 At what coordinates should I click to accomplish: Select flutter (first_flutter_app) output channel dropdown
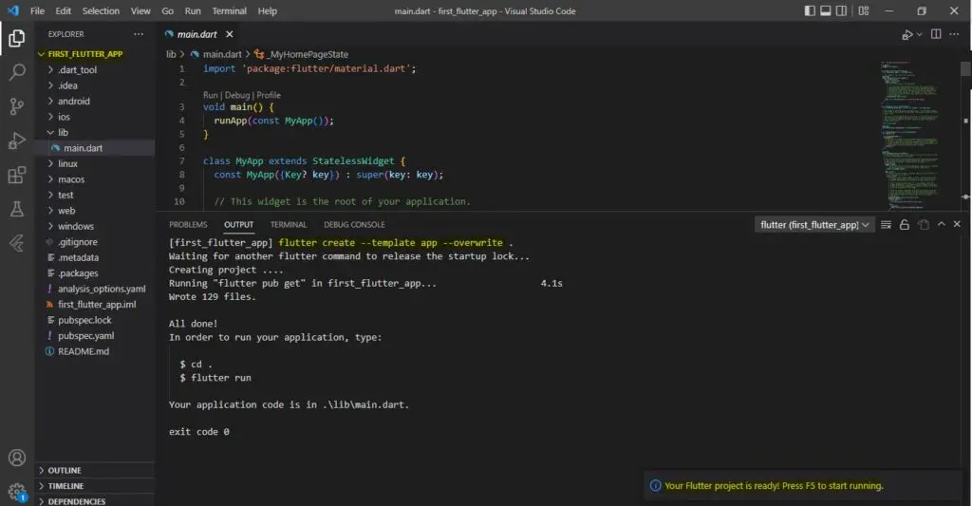click(813, 224)
